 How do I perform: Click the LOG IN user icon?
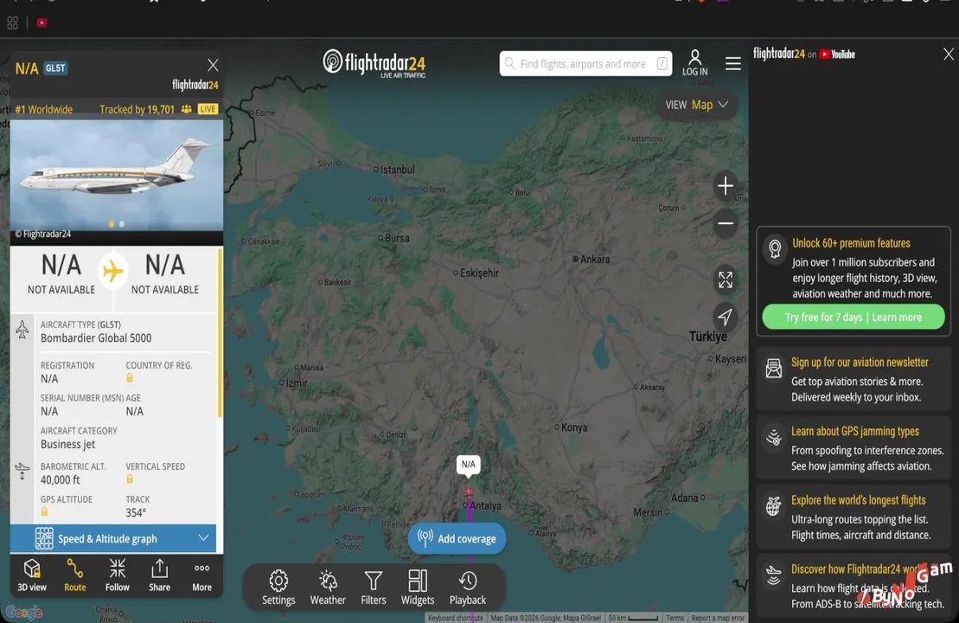[694, 63]
